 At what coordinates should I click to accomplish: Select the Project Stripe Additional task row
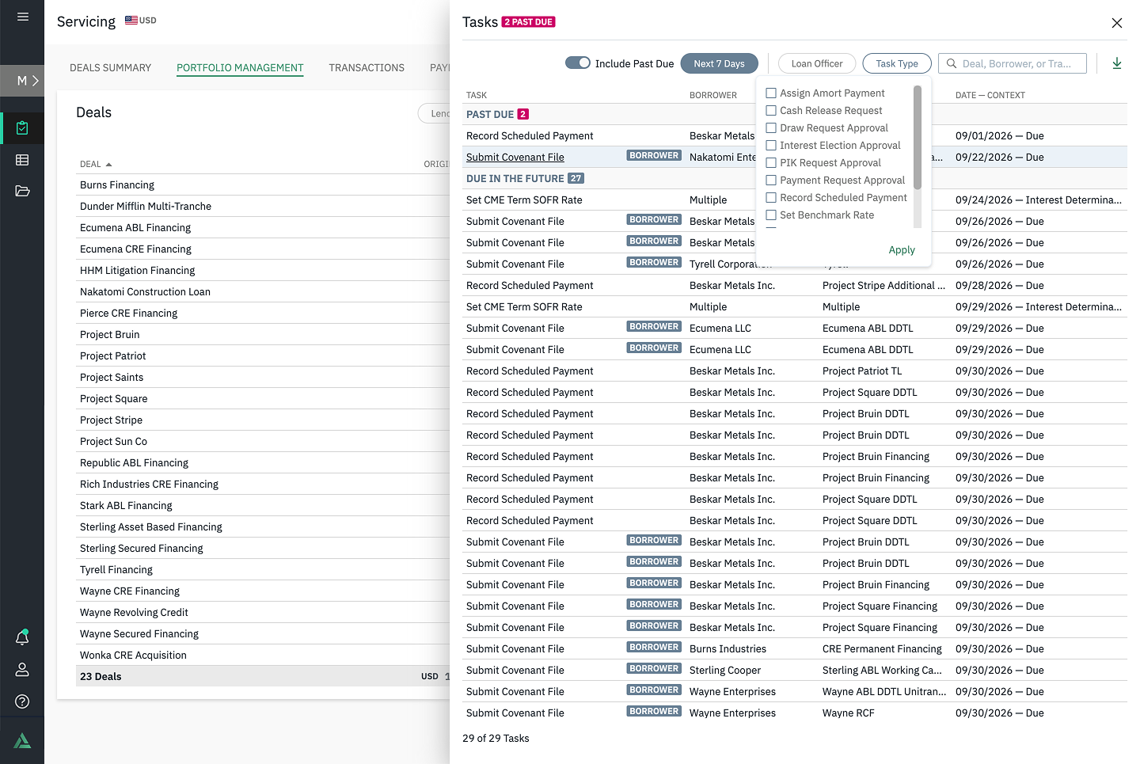pyautogui.click(x=795, y=286)
